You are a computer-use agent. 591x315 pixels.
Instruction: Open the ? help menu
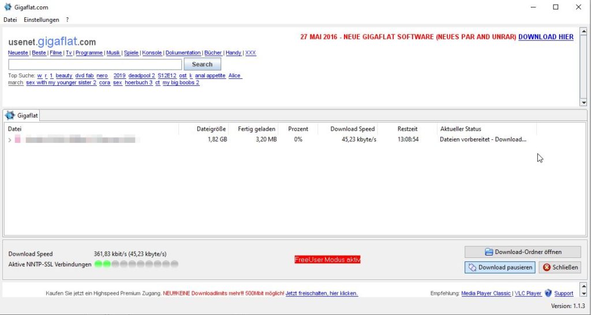pyautogui.click(x=67, y=20)
